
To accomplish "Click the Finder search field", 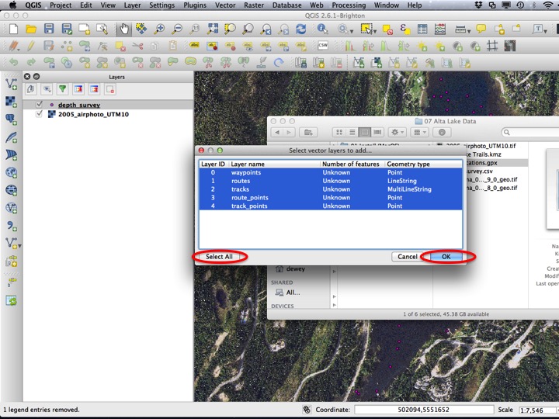I will click(x=530, y=132).
